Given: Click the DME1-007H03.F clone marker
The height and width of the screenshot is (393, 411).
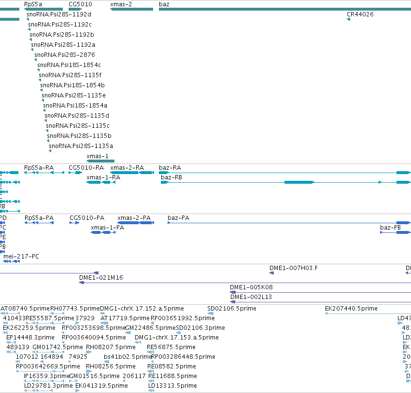Looking at the screenshot, I should [271, 273].
